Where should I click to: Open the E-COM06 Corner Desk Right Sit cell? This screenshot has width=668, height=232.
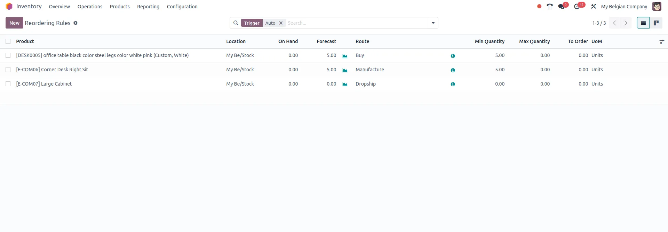(x=52, y=70)
